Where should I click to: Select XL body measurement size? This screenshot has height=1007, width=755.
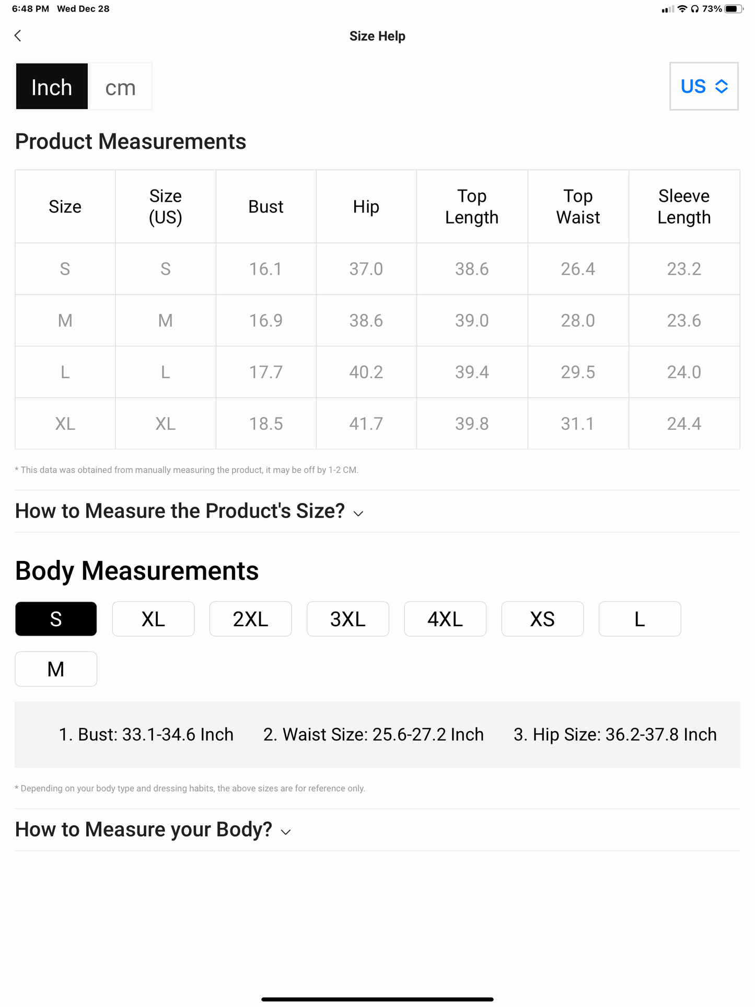pos(153,619)
